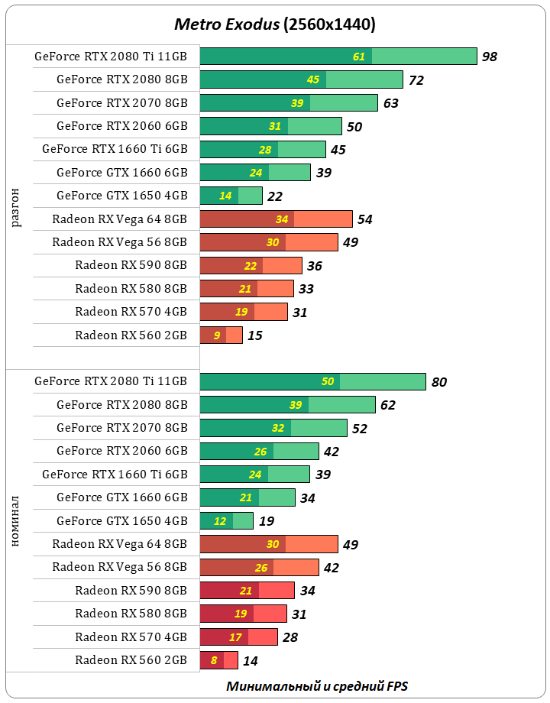Click the average FPS value 15

(255, 335)
